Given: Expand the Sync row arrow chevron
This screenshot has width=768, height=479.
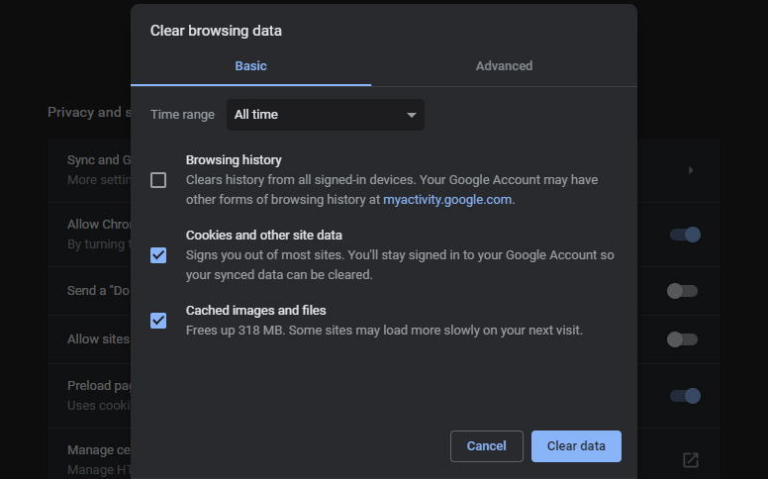Looking at the screenshot, I should [691, 170].
